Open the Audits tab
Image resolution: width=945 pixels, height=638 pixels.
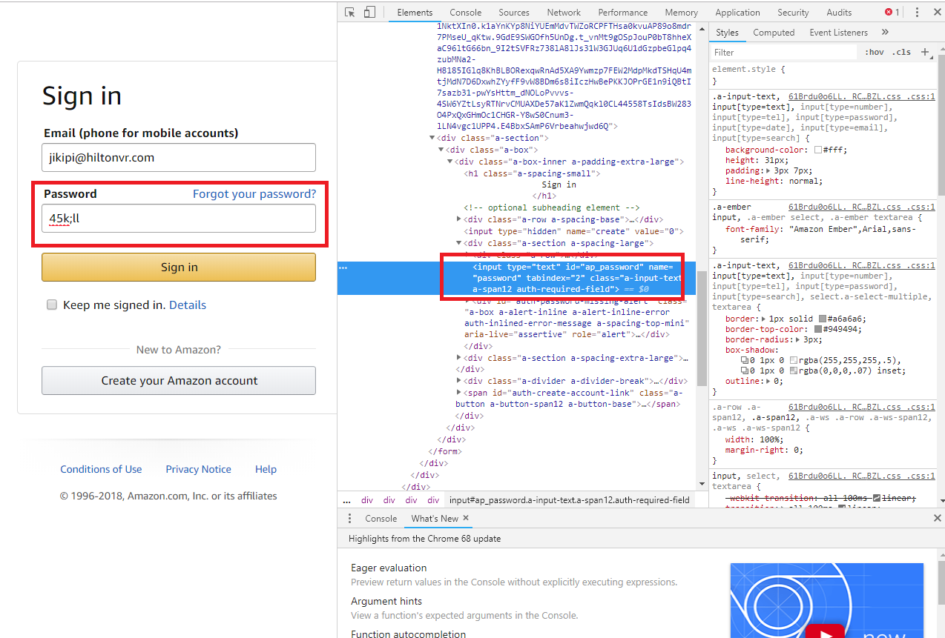839,12
